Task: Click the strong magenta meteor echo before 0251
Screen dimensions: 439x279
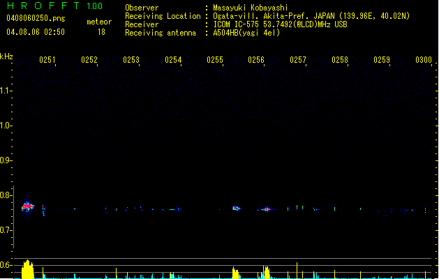Action: (27, 206)
